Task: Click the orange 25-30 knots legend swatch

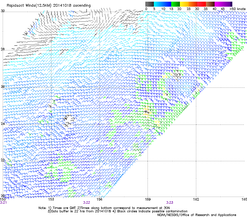Action: 193,4
